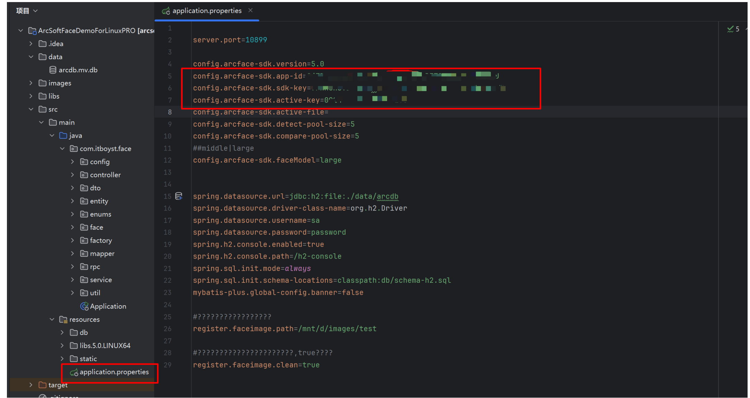The image size is (750, 398).
Task: Select the service package folder
Action: (101, 280)
